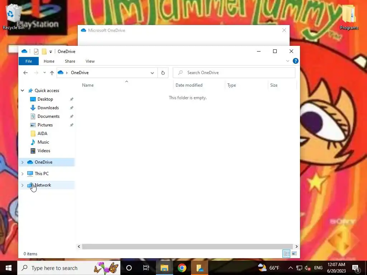Click the muted volume tray icon

[308, 268]
